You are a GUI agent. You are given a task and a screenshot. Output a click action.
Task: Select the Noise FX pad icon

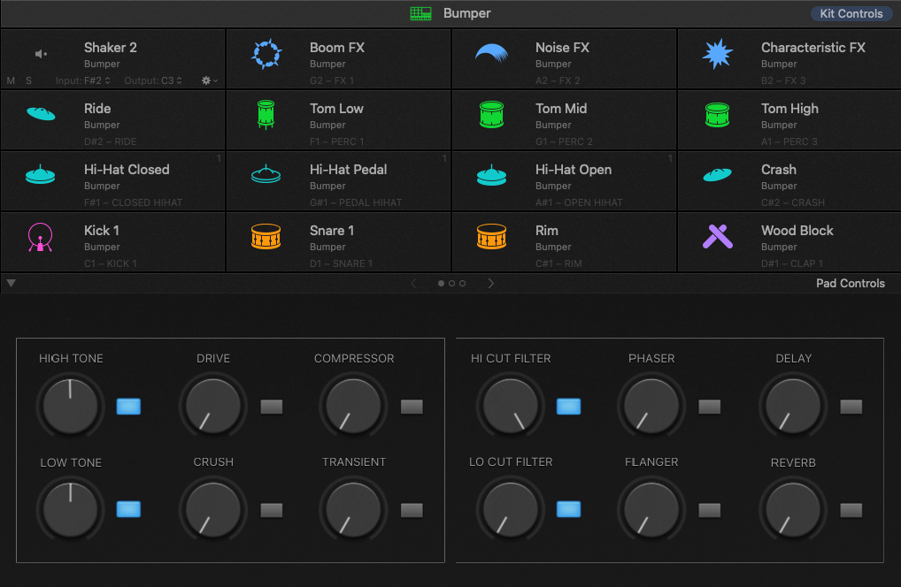492,53
